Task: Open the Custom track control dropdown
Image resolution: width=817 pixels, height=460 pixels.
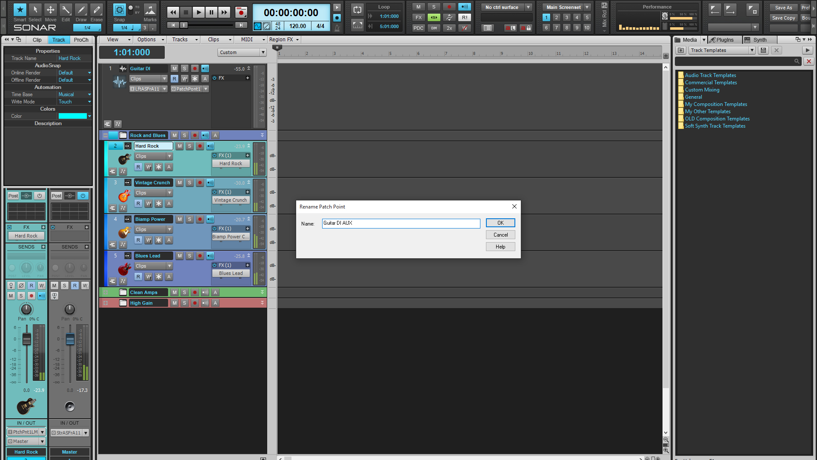Action: pos(243,52)
